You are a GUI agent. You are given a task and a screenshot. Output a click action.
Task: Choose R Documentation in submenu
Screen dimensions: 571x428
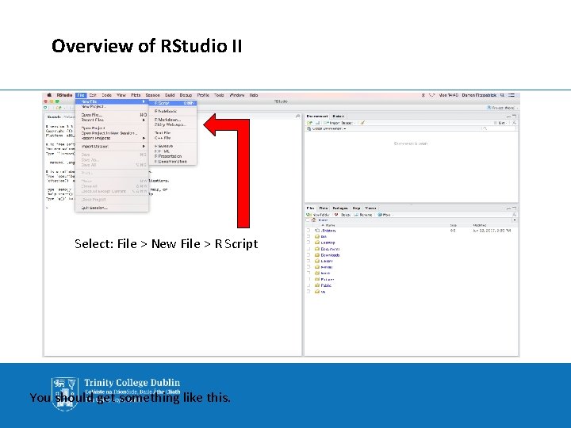click(173, 161)
